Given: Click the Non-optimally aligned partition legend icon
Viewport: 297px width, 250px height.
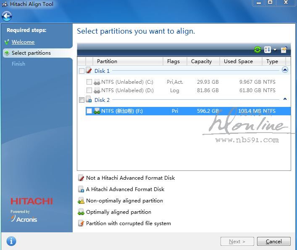Looking at the screenshot, I should tap(81, 201).
